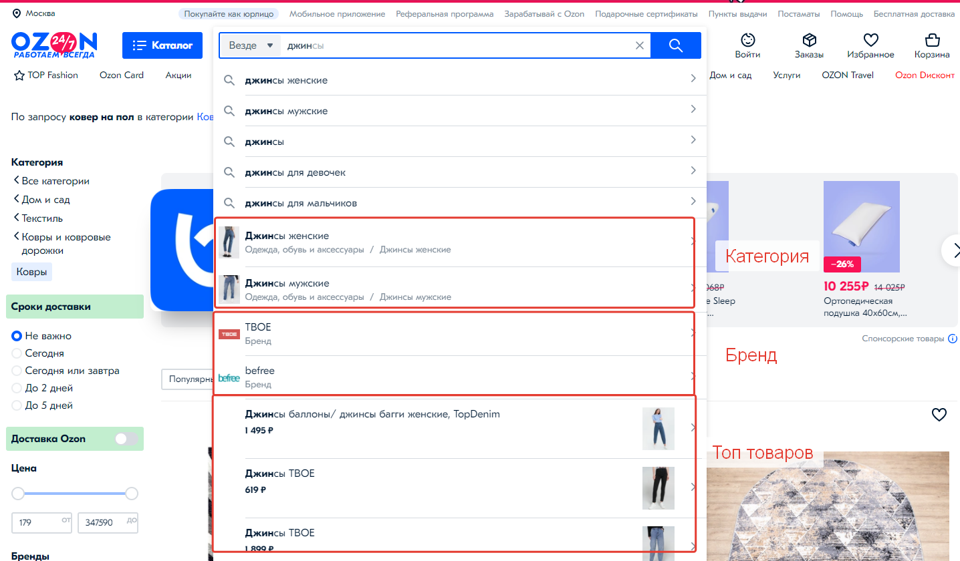Click the maximum price field showing 347590
The image size is (960, 561).
[108, 523]
